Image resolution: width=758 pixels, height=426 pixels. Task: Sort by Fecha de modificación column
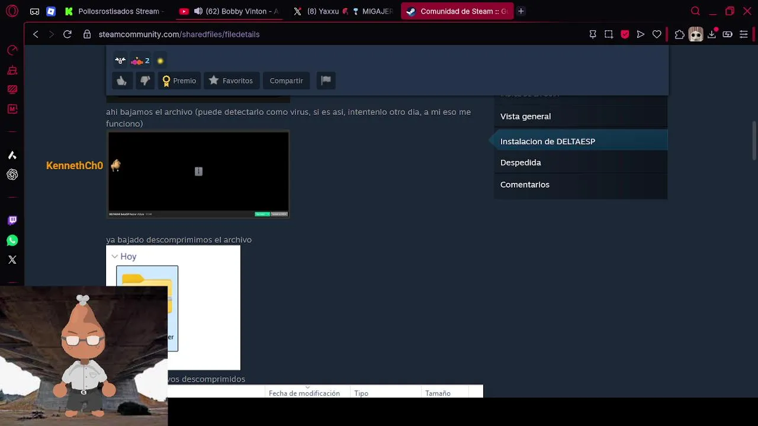point(304,393)
